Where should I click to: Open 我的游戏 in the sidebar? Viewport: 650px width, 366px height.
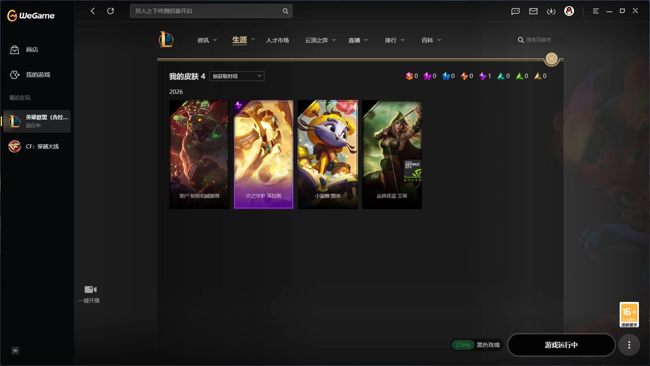30,75
